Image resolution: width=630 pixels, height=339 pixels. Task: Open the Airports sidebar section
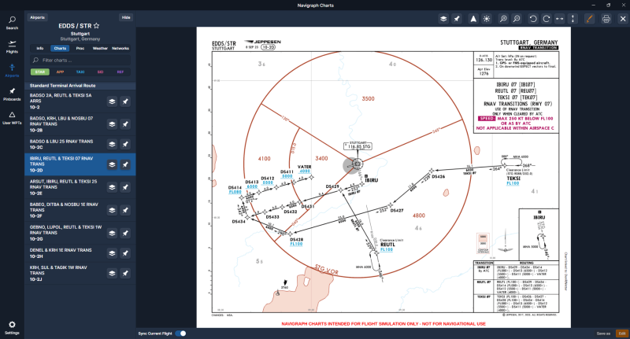[x=12, y=71]
